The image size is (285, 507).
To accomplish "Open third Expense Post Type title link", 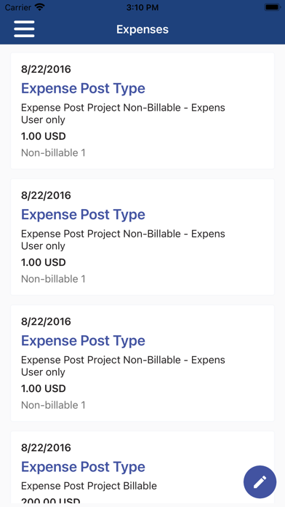I will [84, 340].
